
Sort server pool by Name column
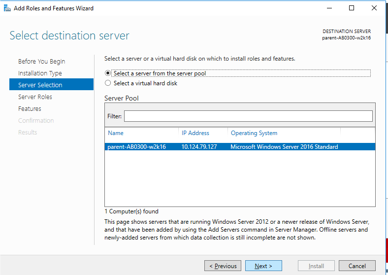coord(116,133)
